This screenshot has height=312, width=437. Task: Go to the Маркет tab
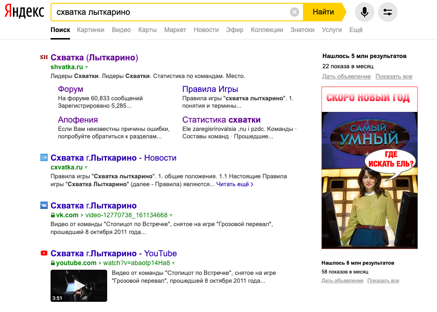pos(175,30)
